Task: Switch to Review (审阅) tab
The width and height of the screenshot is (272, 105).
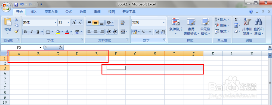Action: pos(97,12)
